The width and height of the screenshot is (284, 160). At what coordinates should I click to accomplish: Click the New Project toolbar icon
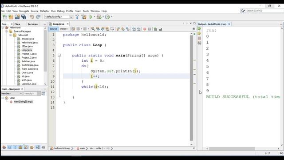point(11,17)
